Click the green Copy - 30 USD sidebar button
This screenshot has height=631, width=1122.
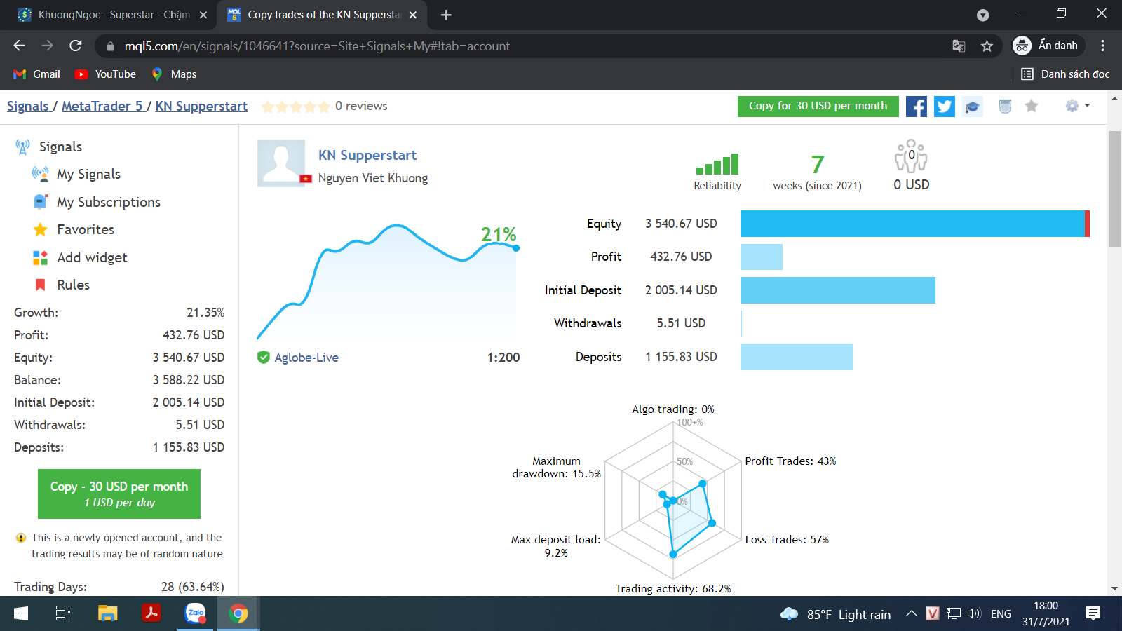click(x=119, y=494)
